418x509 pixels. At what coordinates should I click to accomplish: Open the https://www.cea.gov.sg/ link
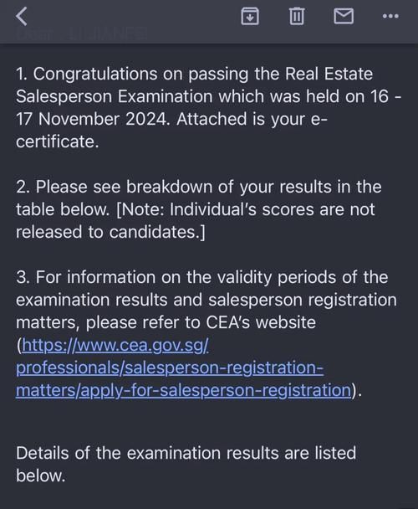pyautogui.click(x=115, y=346)
